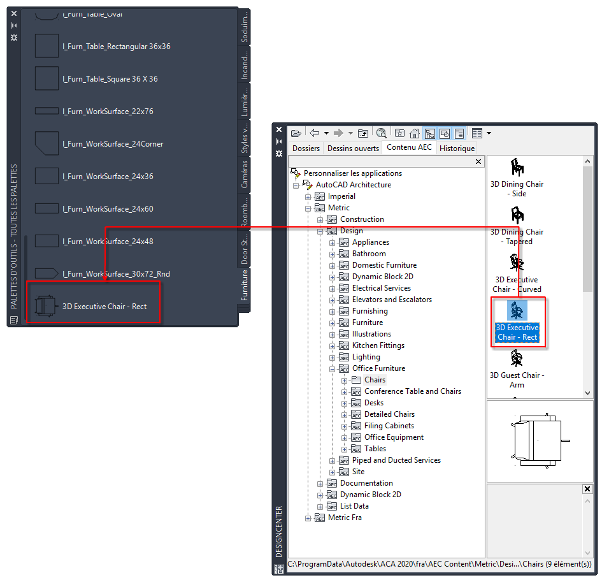Open the back history dropdown arrow
Viewport: 602px width, 580px height.
click(x=326, y=133)
